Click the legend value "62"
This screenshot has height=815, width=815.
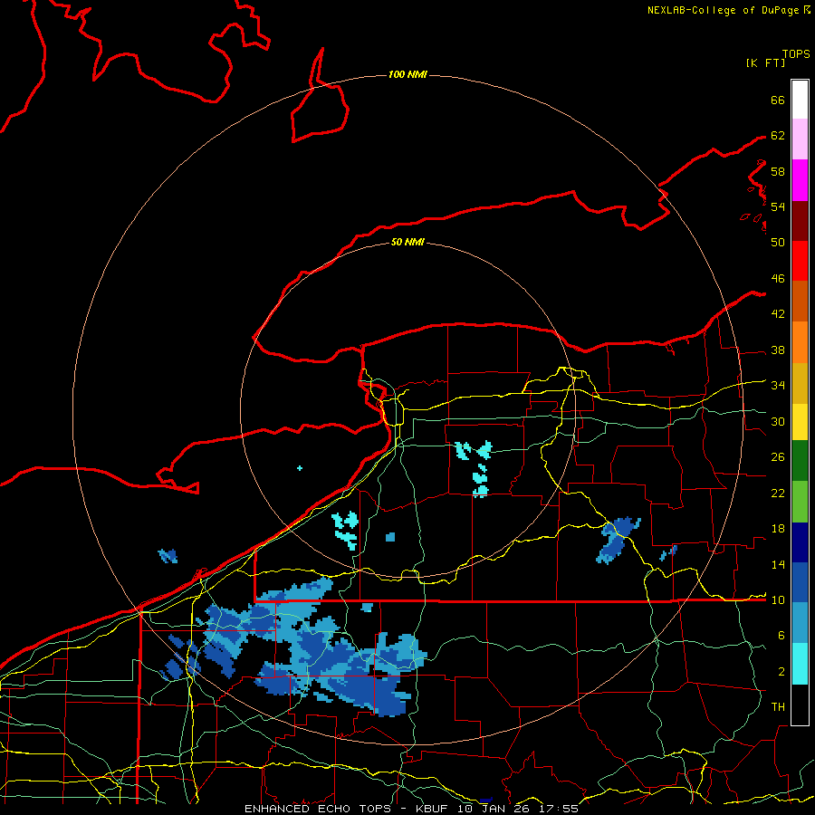tap(778, 136)
